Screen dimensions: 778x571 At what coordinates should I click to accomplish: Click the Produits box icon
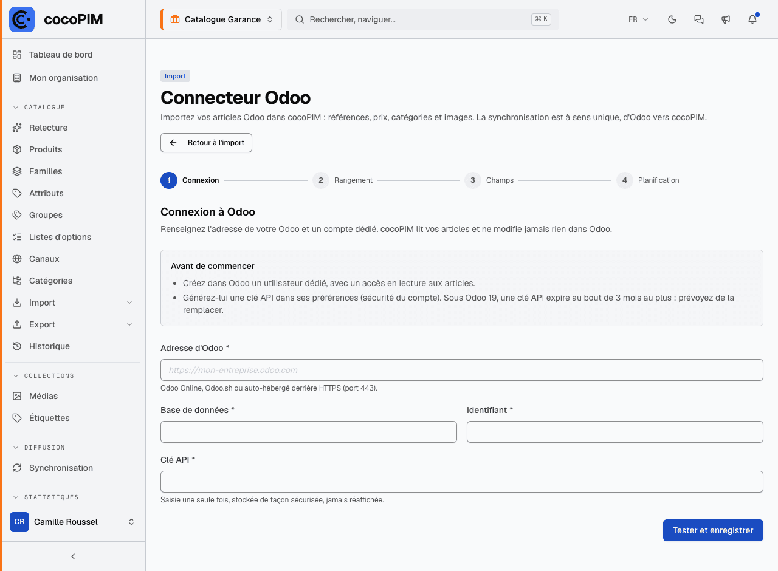[17, 149]
